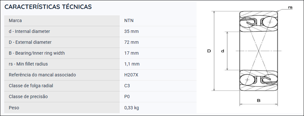This screenshot has width=304, height=116.
Task: Select the B - Bearing/Inner ring width label
Action: click(x=37, y=53)
